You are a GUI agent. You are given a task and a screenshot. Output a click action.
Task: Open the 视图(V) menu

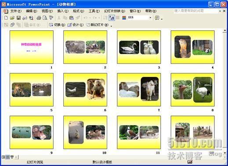tap(47, 11)
